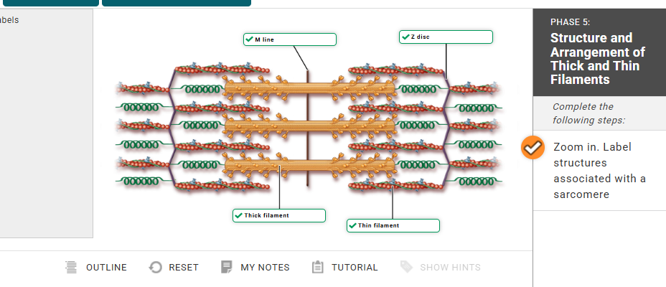Click the Reset circular arrow icon
Image resolution: width=666 pixels, height=287 pixels.
[x=155, y=268]
